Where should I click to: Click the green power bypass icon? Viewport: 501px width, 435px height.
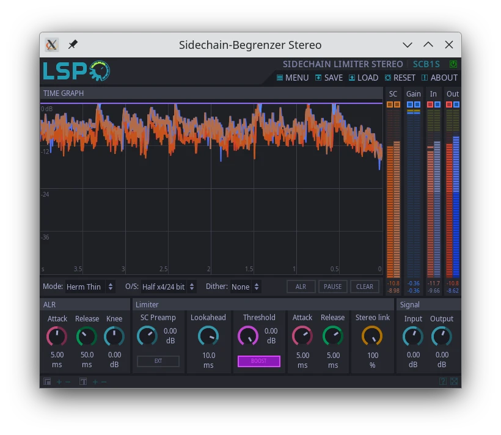coord(453,64)
